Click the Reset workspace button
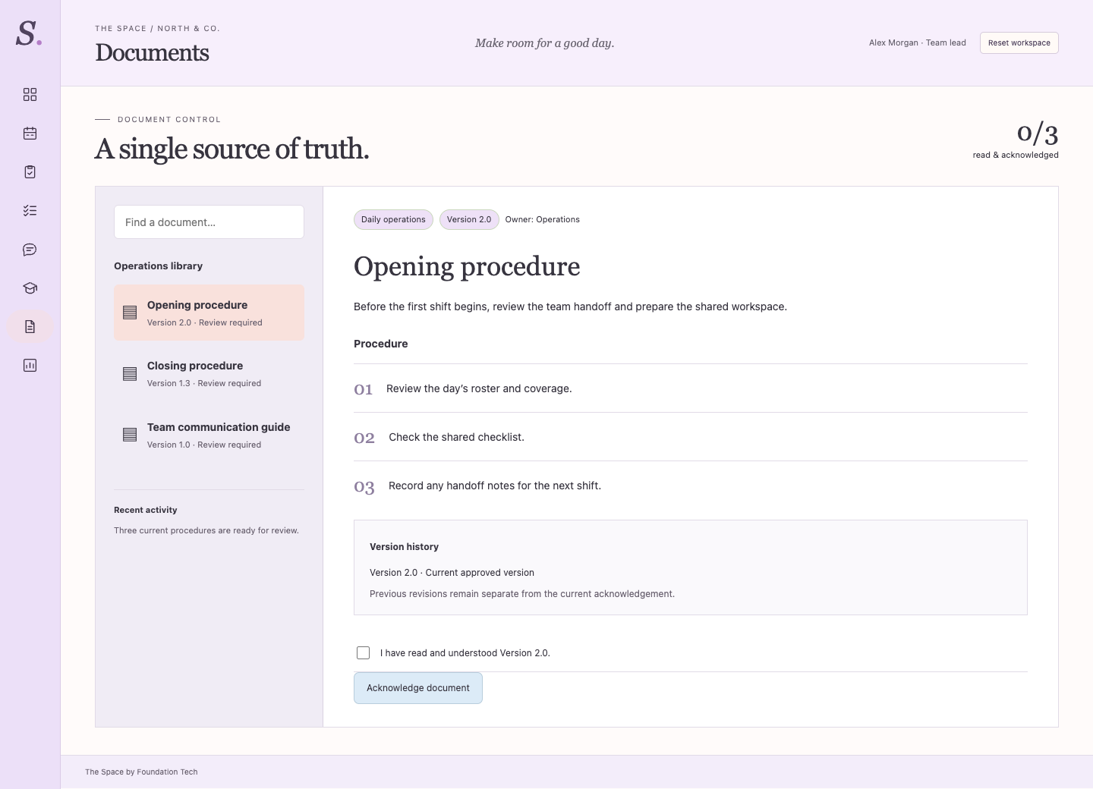The width and height of the screenshot is (1093, 789). tap(1019, 43)
